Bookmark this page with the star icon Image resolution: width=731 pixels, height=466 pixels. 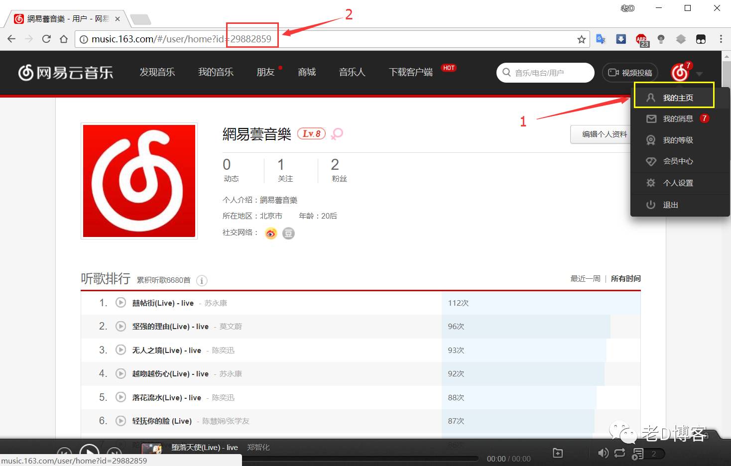click(x=581, y=39)
